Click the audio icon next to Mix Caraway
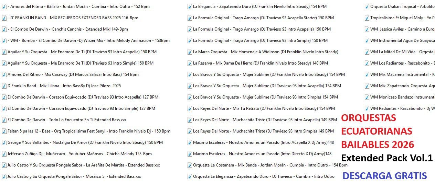The image size is (435, 184). [4, 74]
